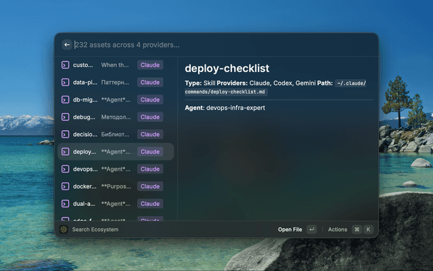This screenshot has width=433, height=271.
Task: Click the ~/.claude/ path chip
Action: [x=351, y=83]
